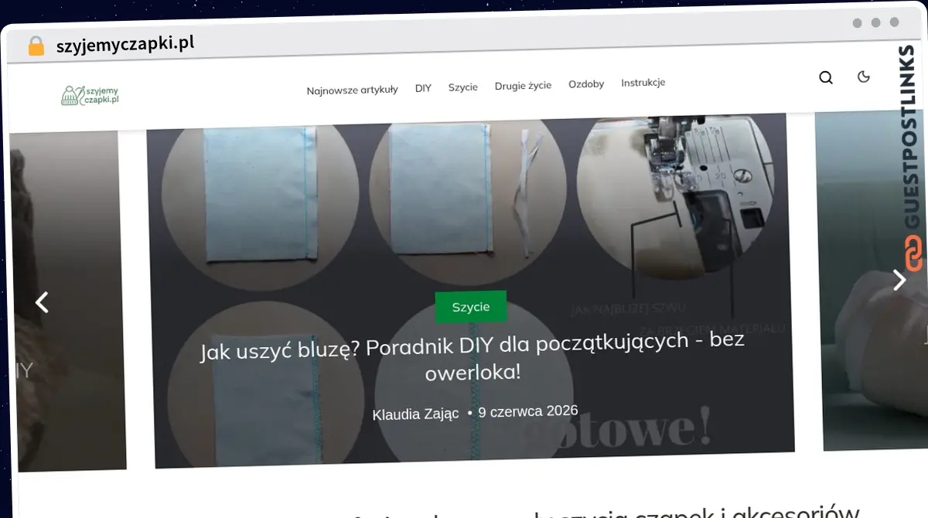Click the date 9 czerwca 2026
928x518 pixels.
tap(528, 411)
